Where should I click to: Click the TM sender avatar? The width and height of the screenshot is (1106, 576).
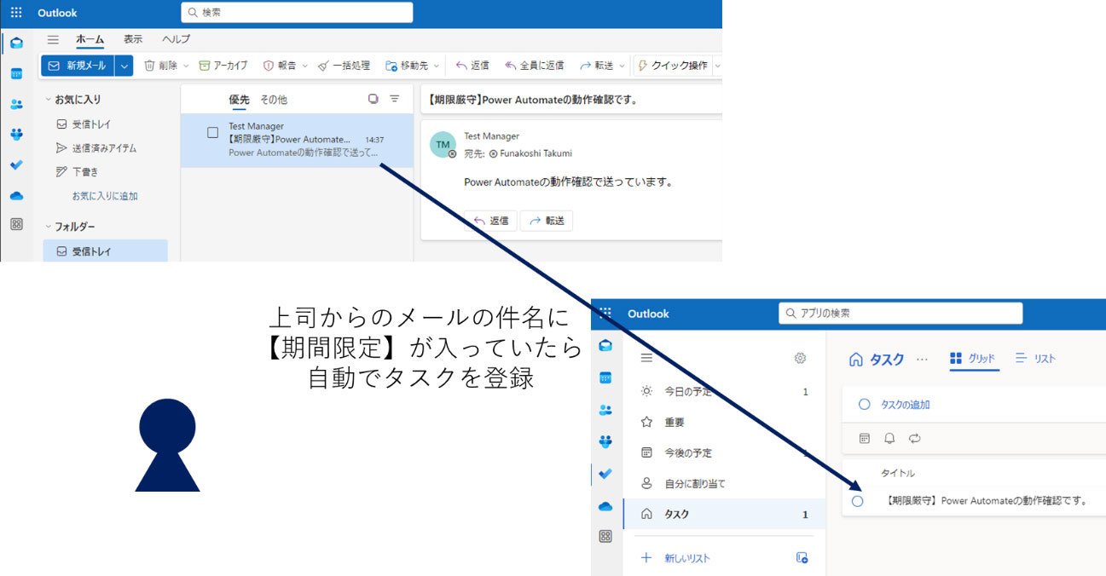tap(443, 145)
